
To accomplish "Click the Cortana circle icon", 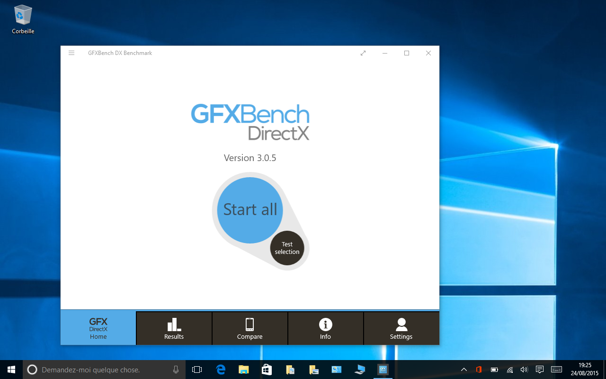I will point(32,370).
